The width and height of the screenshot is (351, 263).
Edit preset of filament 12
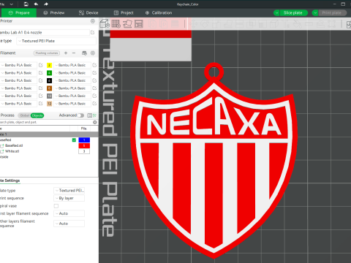94,104
